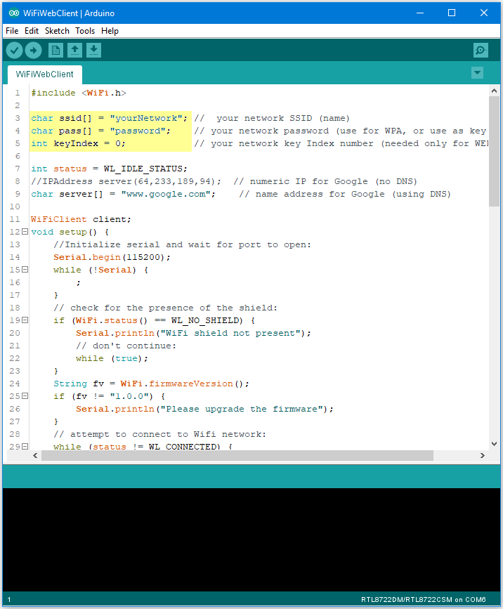Click the "yourNetwork" ssid string
Image resolution: width=503 pixels, height=609 pixels.
coord(146,118)
